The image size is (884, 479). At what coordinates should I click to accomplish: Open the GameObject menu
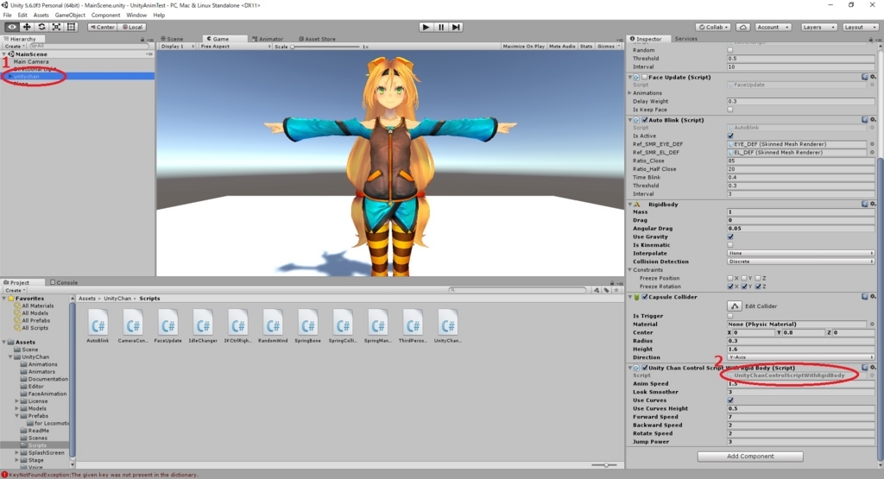point(70,16)
